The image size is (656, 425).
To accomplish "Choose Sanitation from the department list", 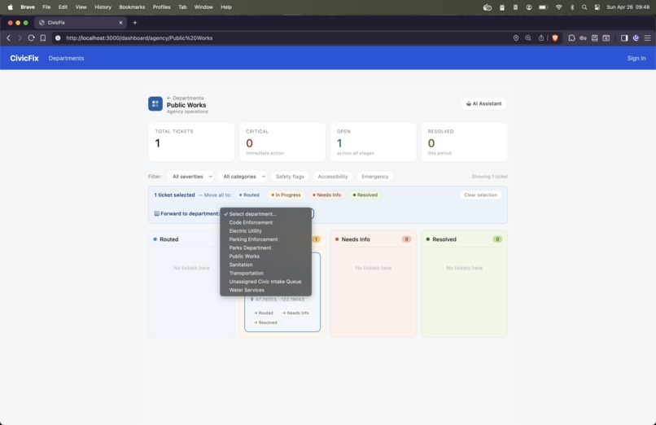I will 265,265.
